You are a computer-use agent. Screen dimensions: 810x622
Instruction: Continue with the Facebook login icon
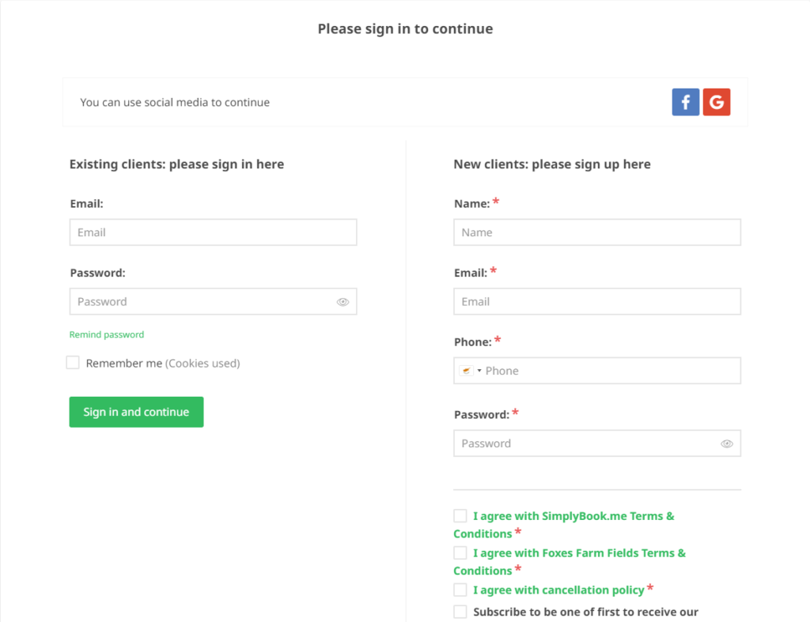click(686, 102)
